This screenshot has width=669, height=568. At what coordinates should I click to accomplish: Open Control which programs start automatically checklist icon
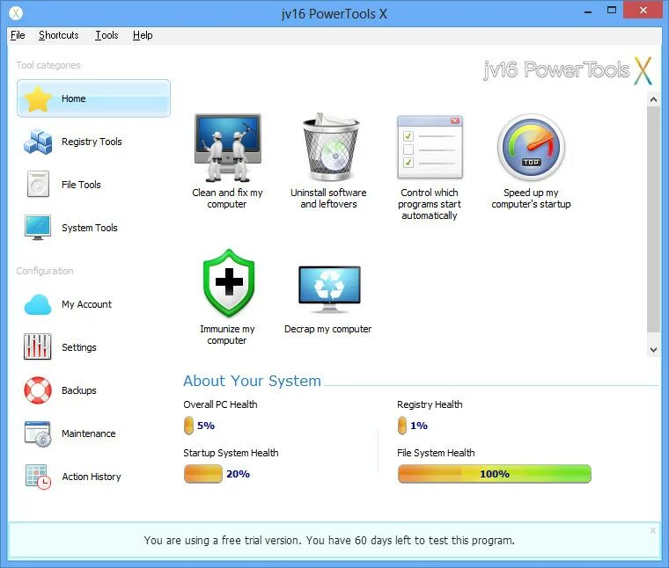coord(430,147)
